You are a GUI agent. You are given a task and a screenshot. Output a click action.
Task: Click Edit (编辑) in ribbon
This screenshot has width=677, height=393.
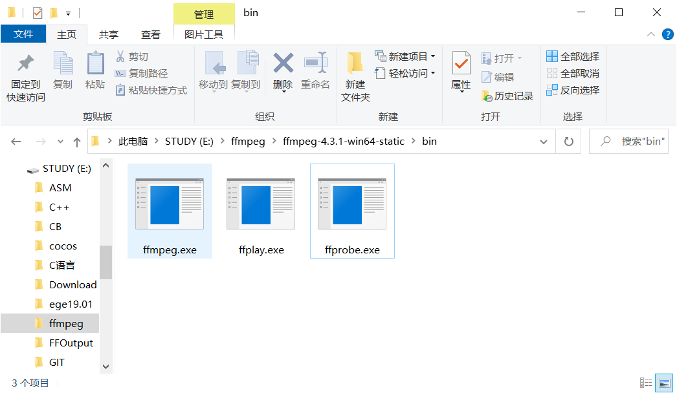click(498, 77)
